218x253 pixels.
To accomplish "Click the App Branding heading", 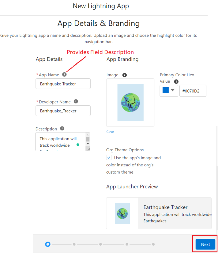I will 122,59.
